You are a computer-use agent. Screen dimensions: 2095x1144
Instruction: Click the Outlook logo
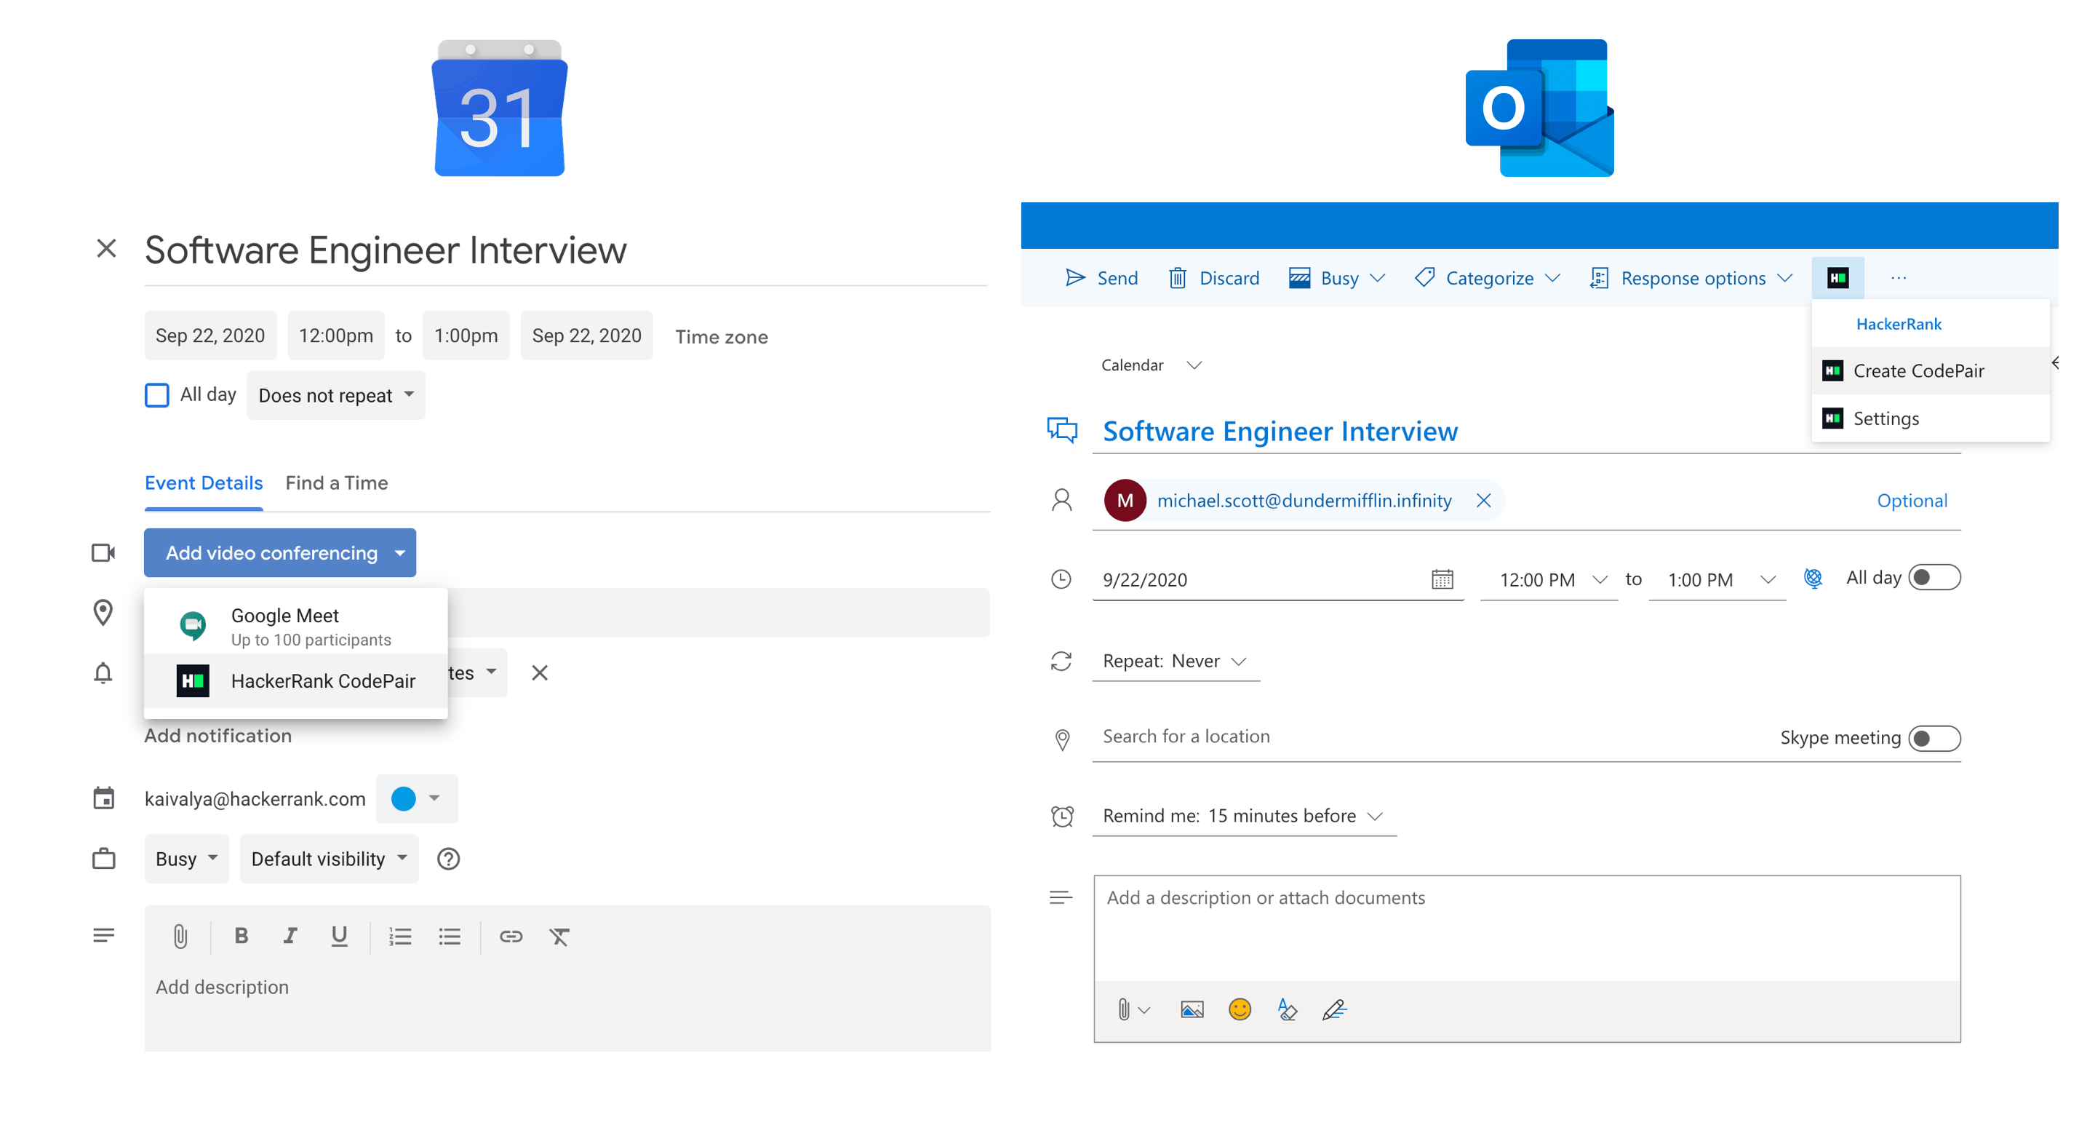pos(1539,108)
